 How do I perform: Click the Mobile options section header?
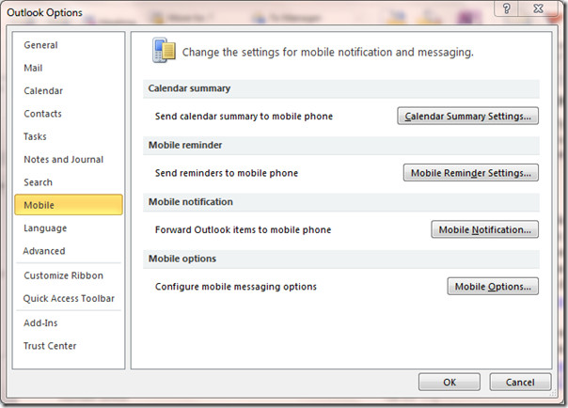pos(340,259)
